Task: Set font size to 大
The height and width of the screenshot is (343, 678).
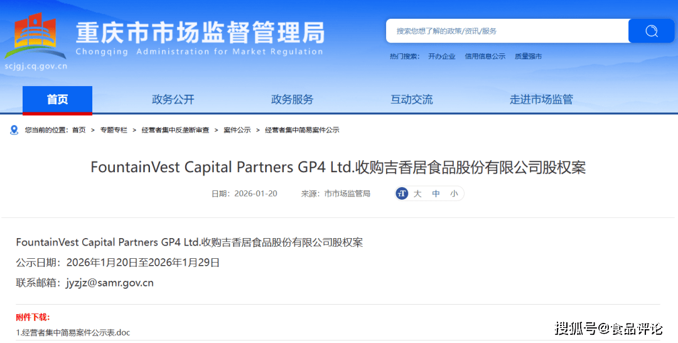Action: point(417,193)
